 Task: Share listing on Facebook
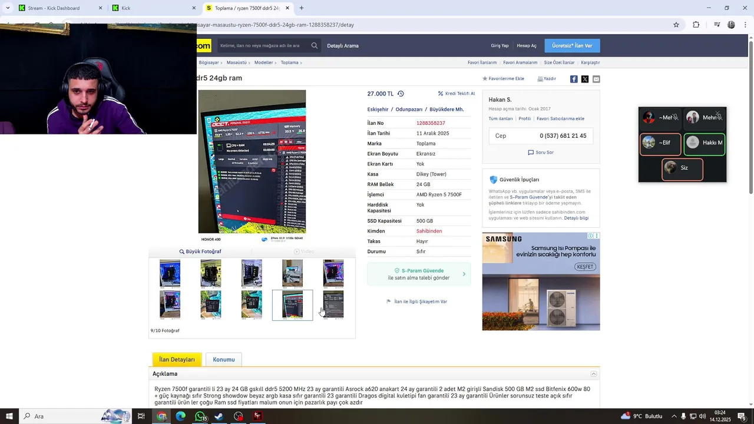click(574, 79)
